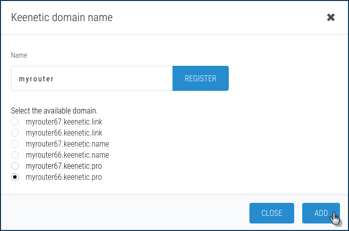Choose the myrouter66.keenetic.link radio button
The image size is (349, 231).
15,133
